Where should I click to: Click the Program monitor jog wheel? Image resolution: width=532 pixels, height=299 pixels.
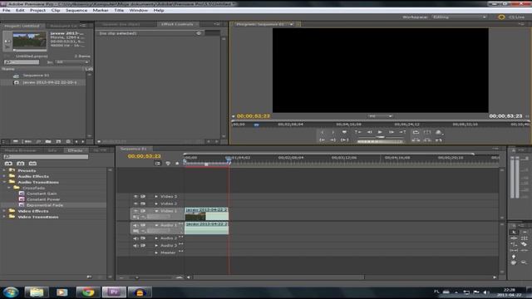[381, 141]
